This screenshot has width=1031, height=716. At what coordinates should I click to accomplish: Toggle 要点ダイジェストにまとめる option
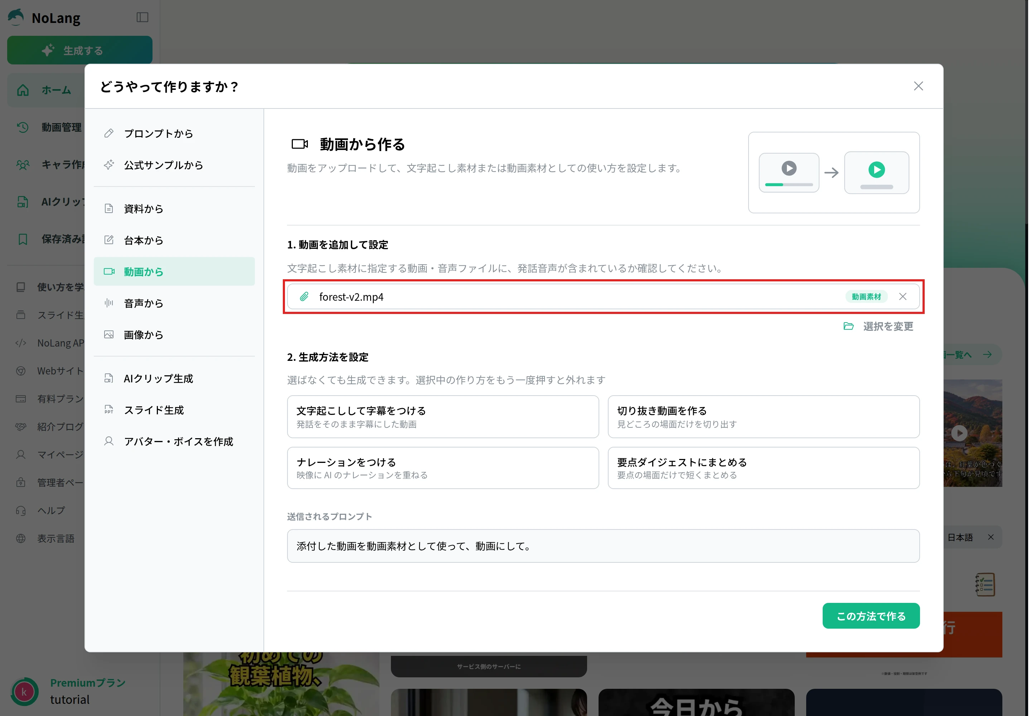click(x=764, y=468)
